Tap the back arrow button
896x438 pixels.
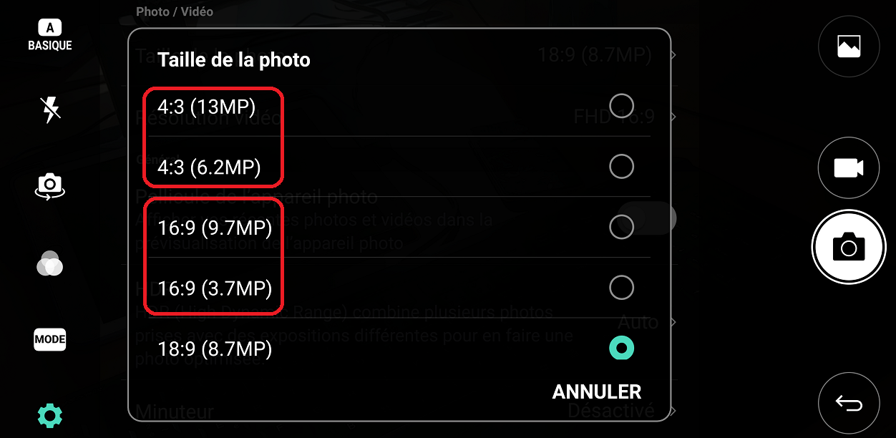[x=849, y=404]
